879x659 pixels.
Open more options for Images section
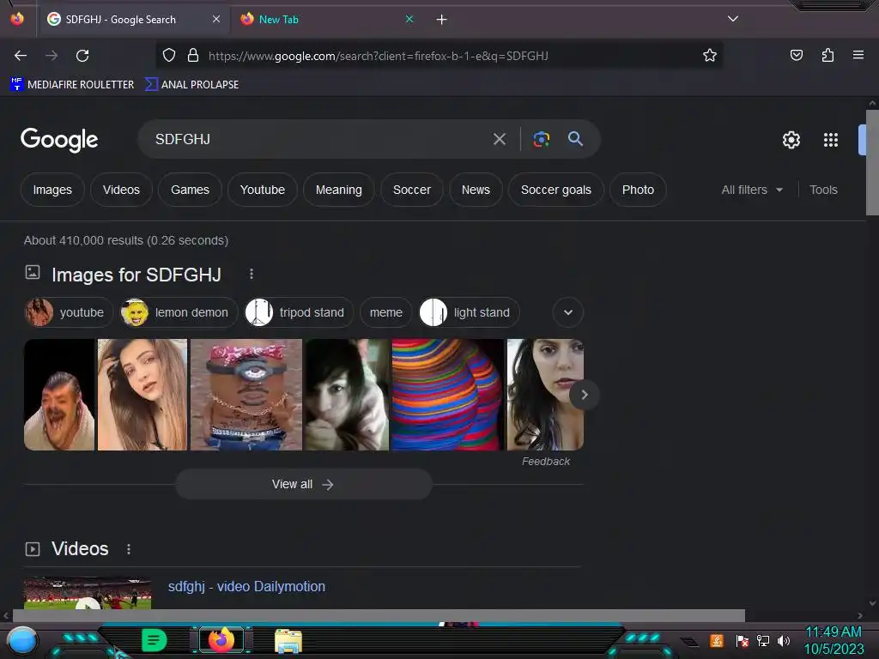(252, 274)
